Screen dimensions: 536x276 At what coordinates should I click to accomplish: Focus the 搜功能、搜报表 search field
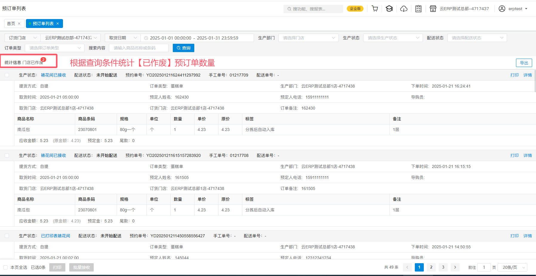pos(313,9)
